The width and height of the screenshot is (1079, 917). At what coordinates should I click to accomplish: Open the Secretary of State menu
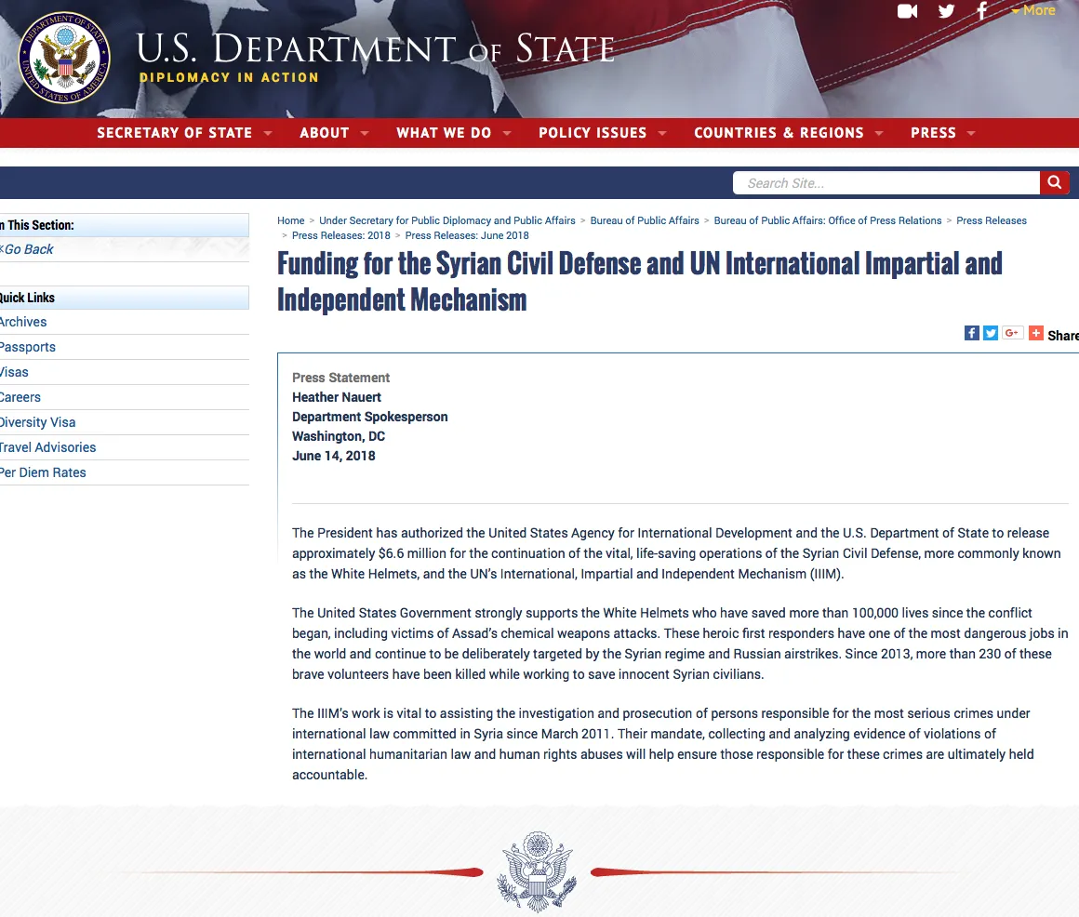click(x=174, y=133)
